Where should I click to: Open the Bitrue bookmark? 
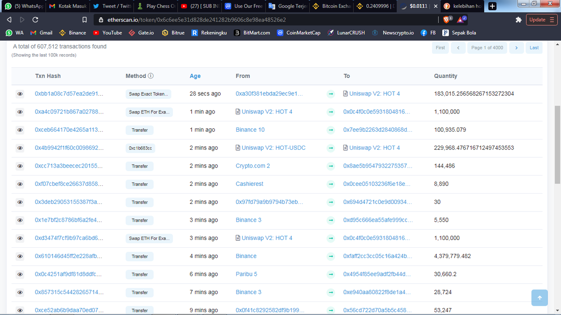click(x=173, y=33)
